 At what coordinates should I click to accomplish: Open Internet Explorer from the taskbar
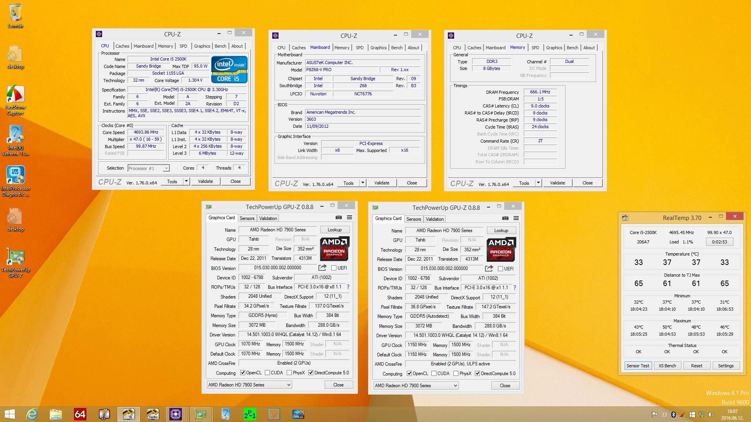click(x=32, y=414)
